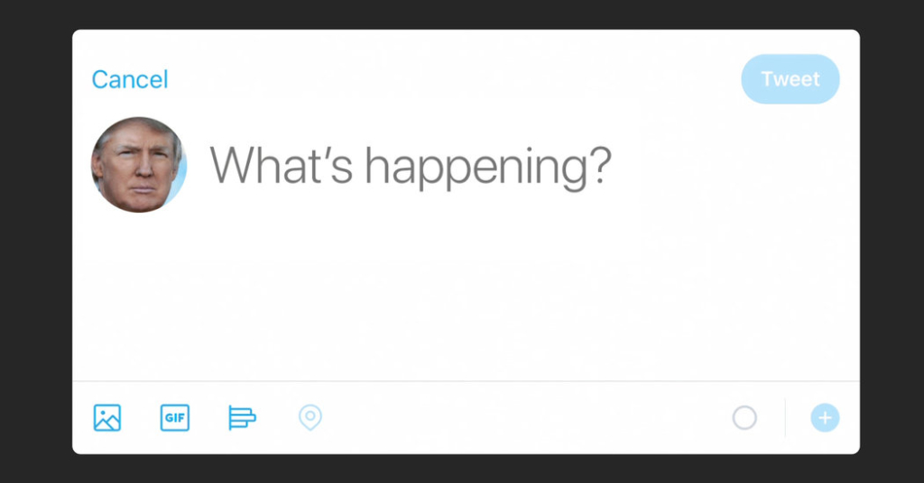The width and height of the screenshot is (924, 483).
Task: Click the profile avatar picture
Action: tap(139, 165)
